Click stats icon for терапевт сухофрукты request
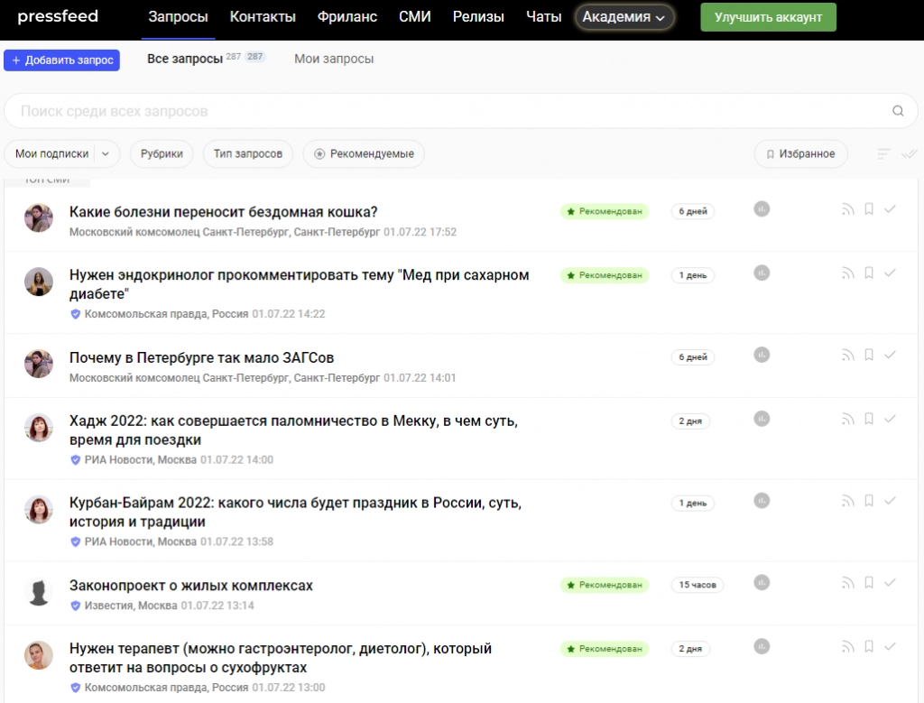This screenshot has height=703, width=924. [x=762, y=646]
